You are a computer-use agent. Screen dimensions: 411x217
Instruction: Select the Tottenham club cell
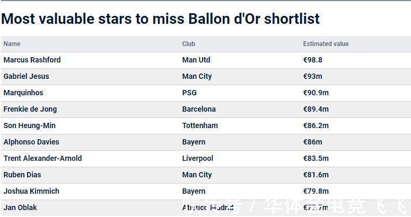(x=200, y=125)
